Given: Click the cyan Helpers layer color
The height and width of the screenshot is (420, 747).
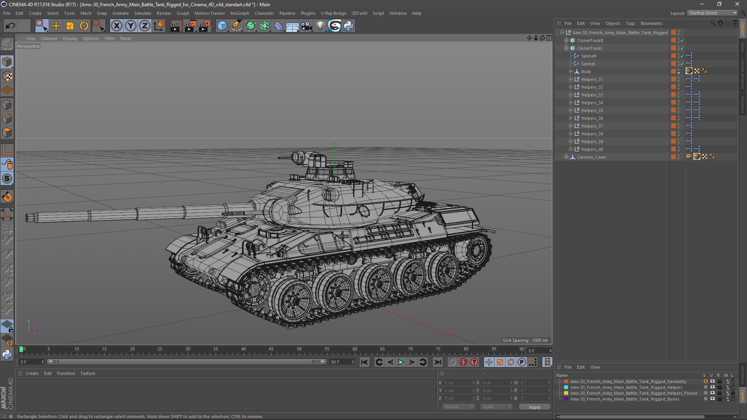Looking at the screenshot, I should click(566, 387).
